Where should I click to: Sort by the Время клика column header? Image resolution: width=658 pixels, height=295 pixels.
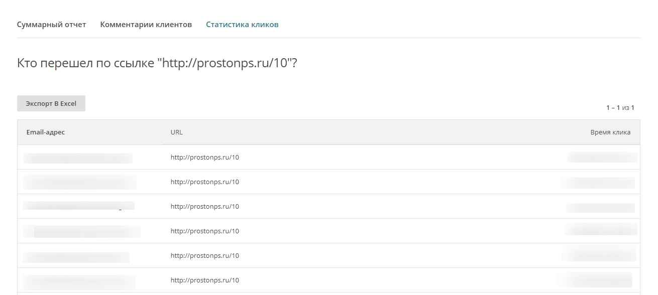(x=610, y=132)
